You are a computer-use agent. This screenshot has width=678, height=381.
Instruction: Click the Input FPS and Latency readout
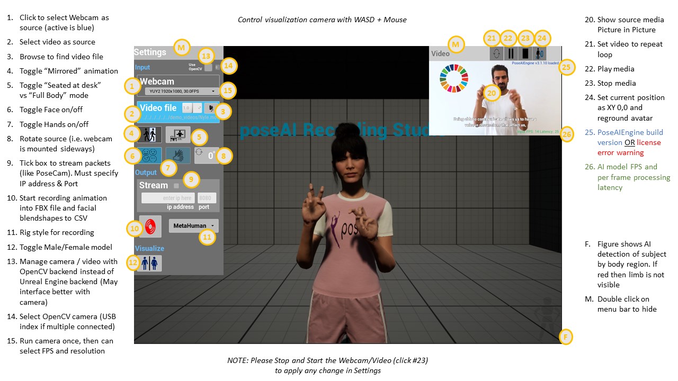coord(538,131)
